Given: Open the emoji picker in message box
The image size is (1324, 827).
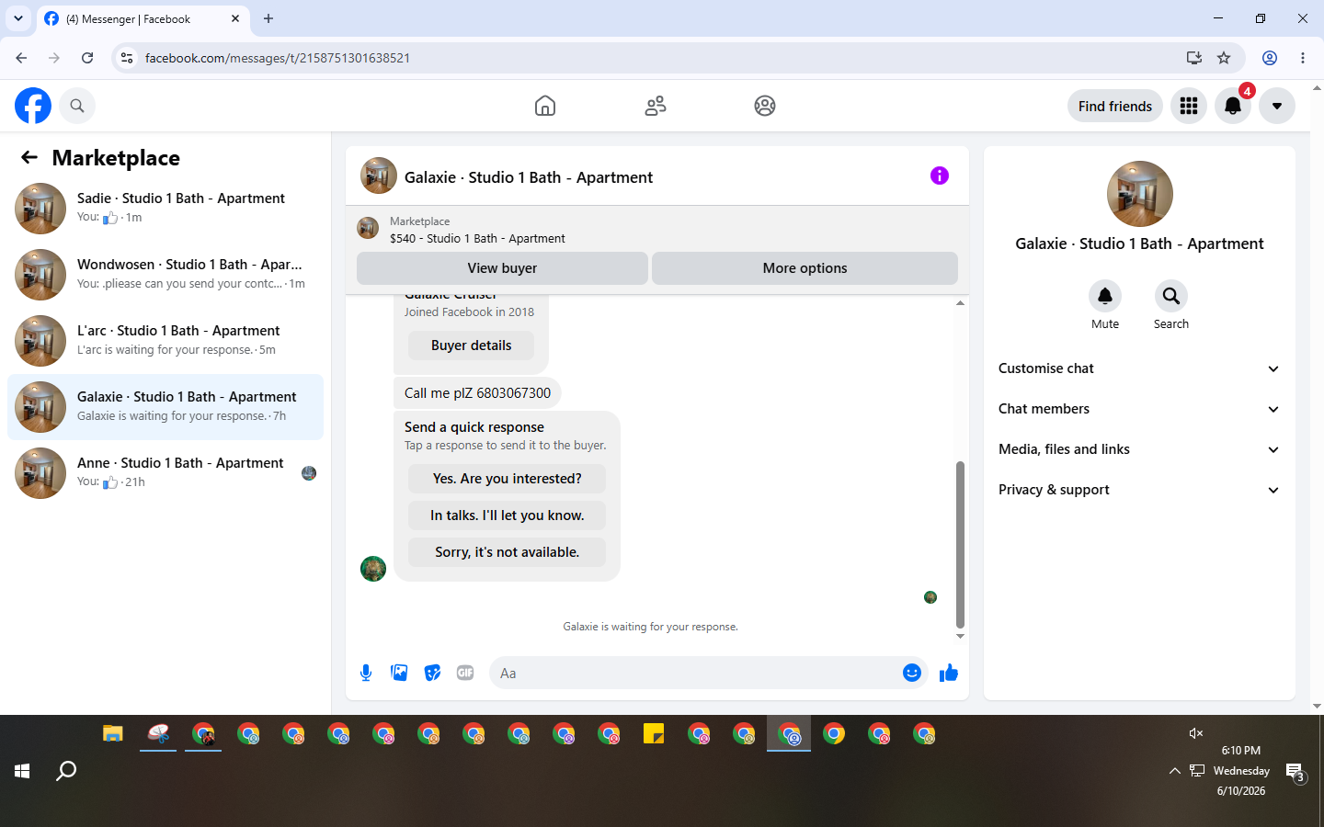Looking at the screenshot, I should pos(911,673).
